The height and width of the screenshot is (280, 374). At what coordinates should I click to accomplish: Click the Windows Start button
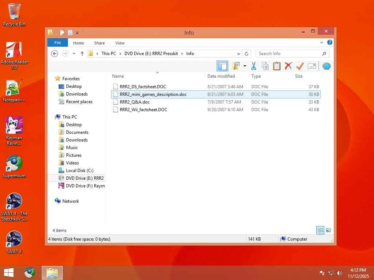(x=9, y=273)
